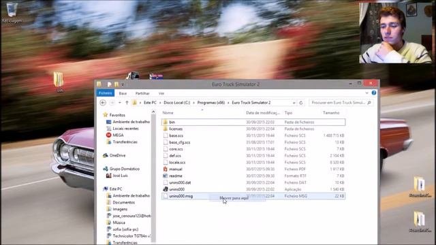Click the search magnifier icon
The width and height of the screenshot is (436, 245).
[x=369, y=103]
